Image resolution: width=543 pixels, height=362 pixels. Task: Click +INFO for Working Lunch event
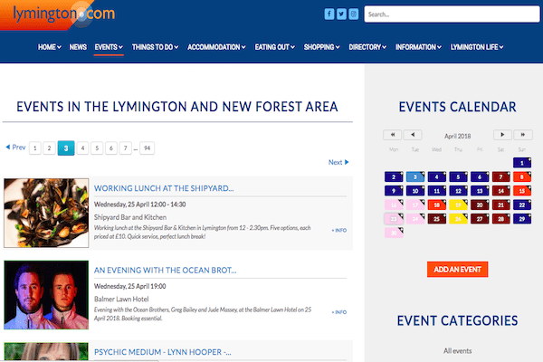339,230
